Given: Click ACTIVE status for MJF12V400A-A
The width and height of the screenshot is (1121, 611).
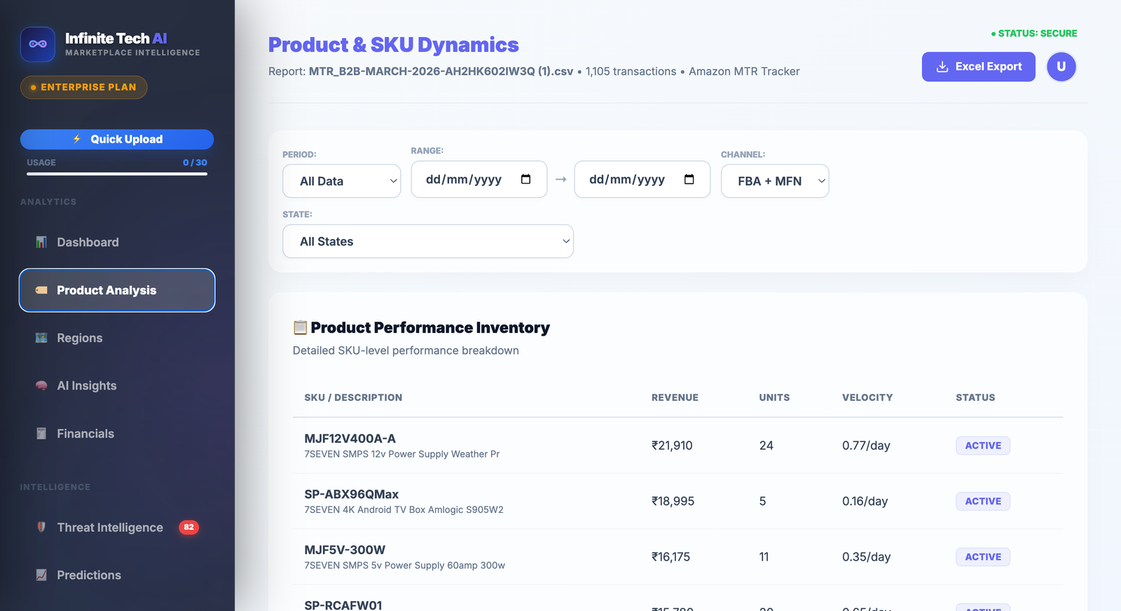Looking at the screenshot, I should click(x=983, y=446).
